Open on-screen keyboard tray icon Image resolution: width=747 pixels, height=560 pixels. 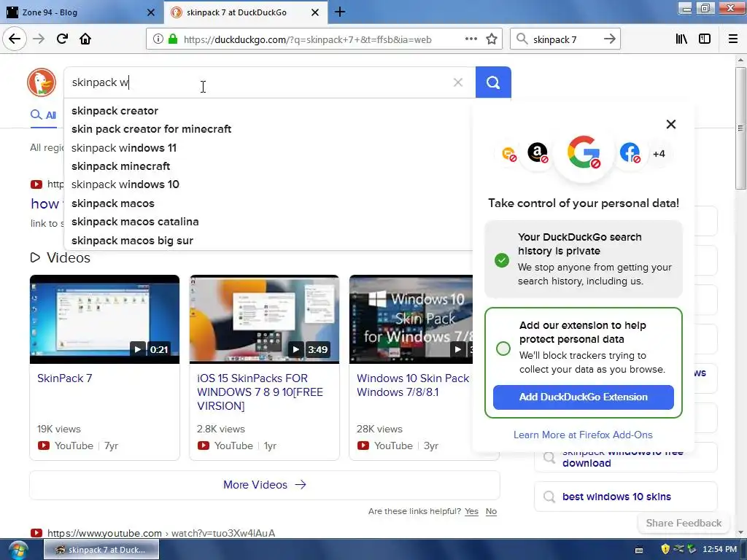click(x=639, y=550)
